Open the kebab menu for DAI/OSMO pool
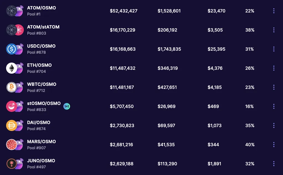Image resolution: width=283 pixels, height=175 pixels. coord(274,125)
